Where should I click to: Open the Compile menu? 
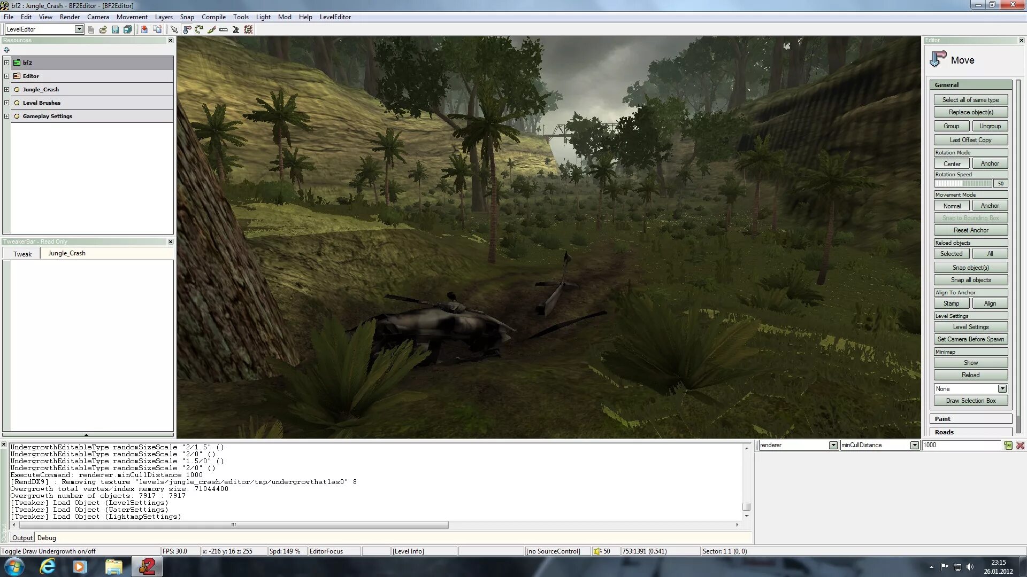(x=213, y=17)
